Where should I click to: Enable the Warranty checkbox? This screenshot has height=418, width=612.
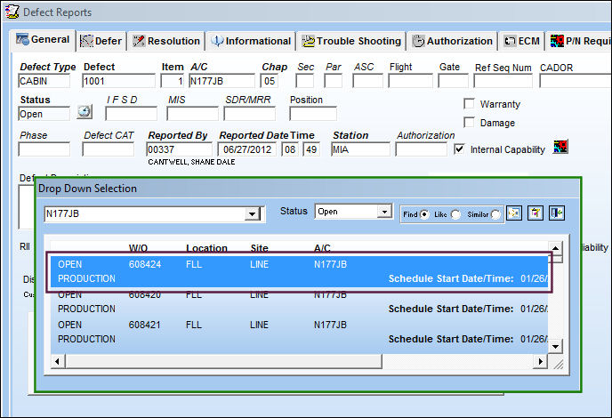[x=469, y=104]
